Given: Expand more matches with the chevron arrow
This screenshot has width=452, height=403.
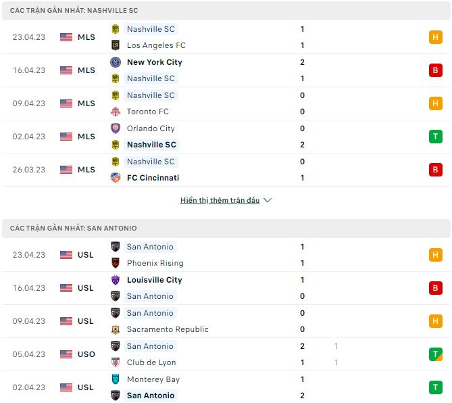Looking at the screenshot, I should (268, 201).
